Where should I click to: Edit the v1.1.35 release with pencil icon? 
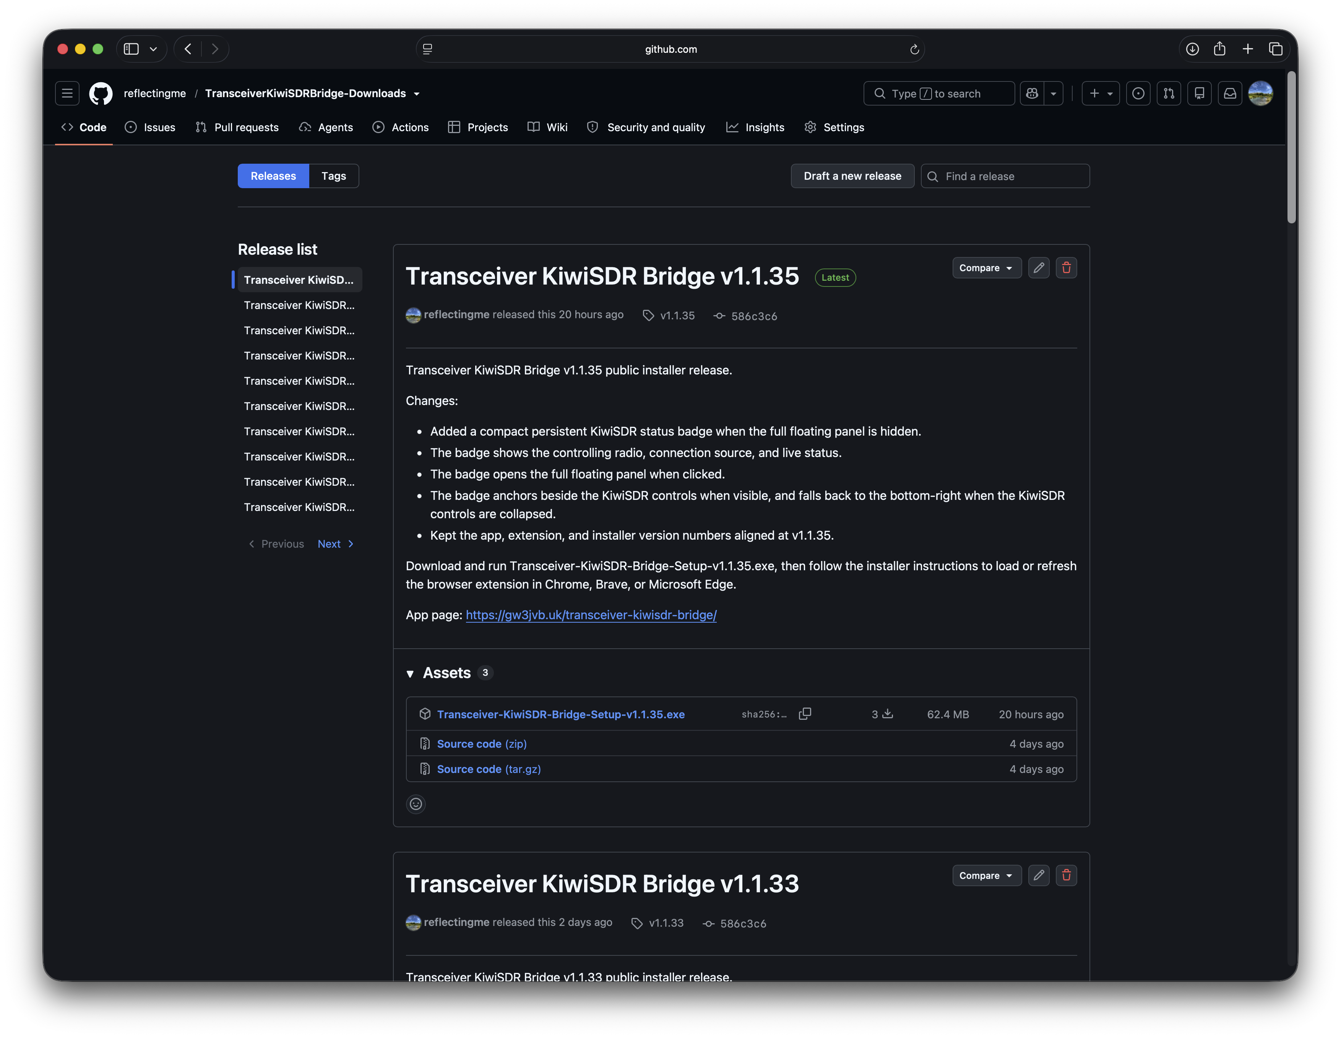point(1039,268)
